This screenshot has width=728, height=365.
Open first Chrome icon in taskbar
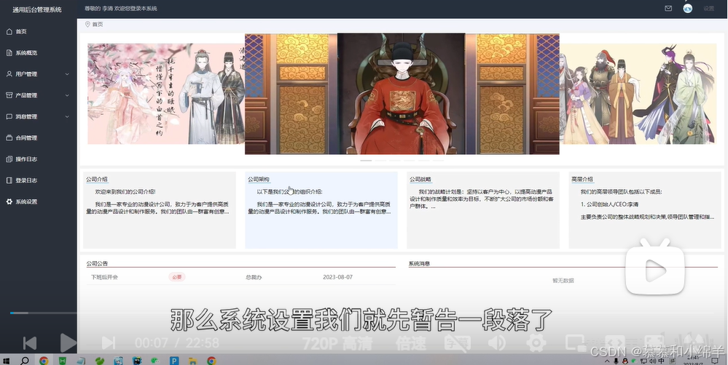point(44,361)
